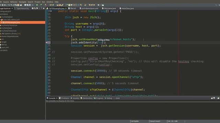Viewport: 220px width, 123px height.
Task: Switch to the jsch-demo/pom.xml editor tab
Action: click(x=89, y=9)
